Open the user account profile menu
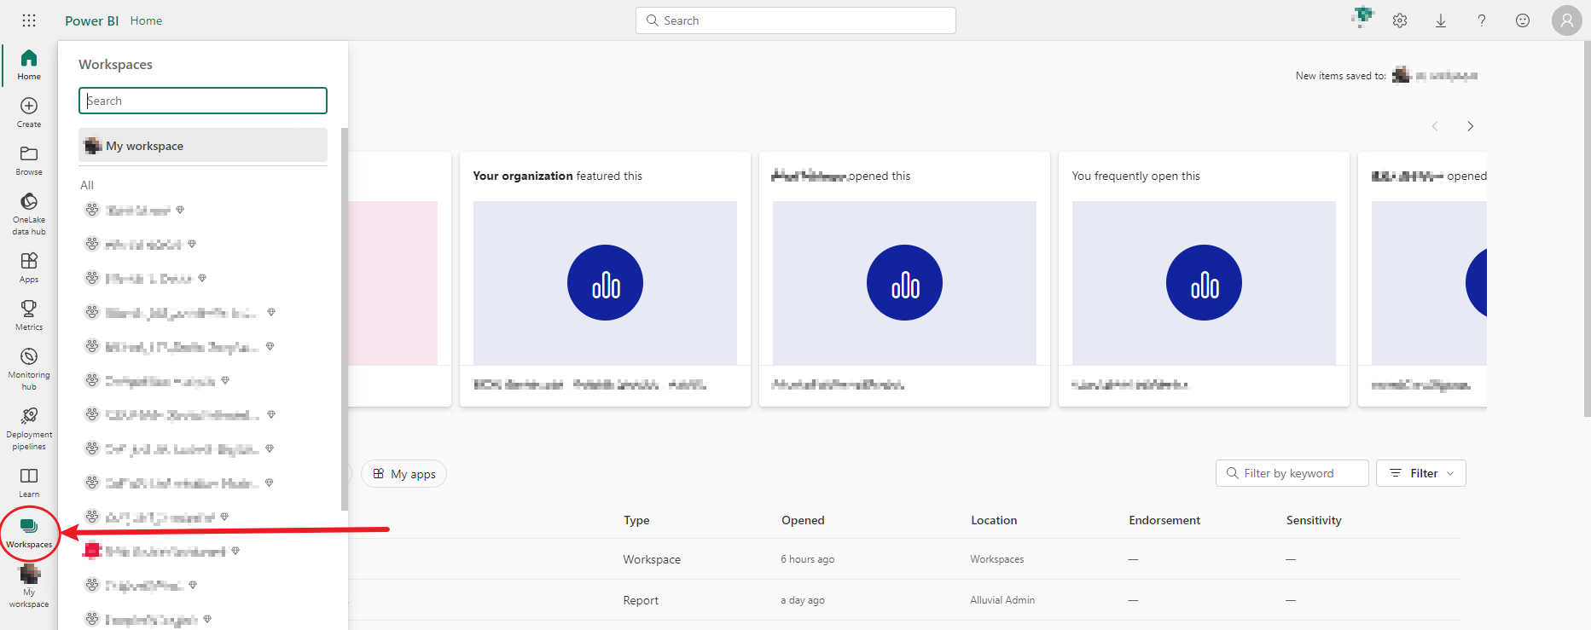Viewport: 1591px width, 630px height. coord(1567,20)
